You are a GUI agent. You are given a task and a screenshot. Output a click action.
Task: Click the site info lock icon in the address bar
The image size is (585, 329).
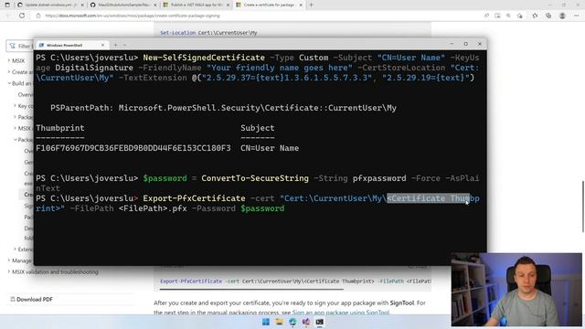point(38,16)
